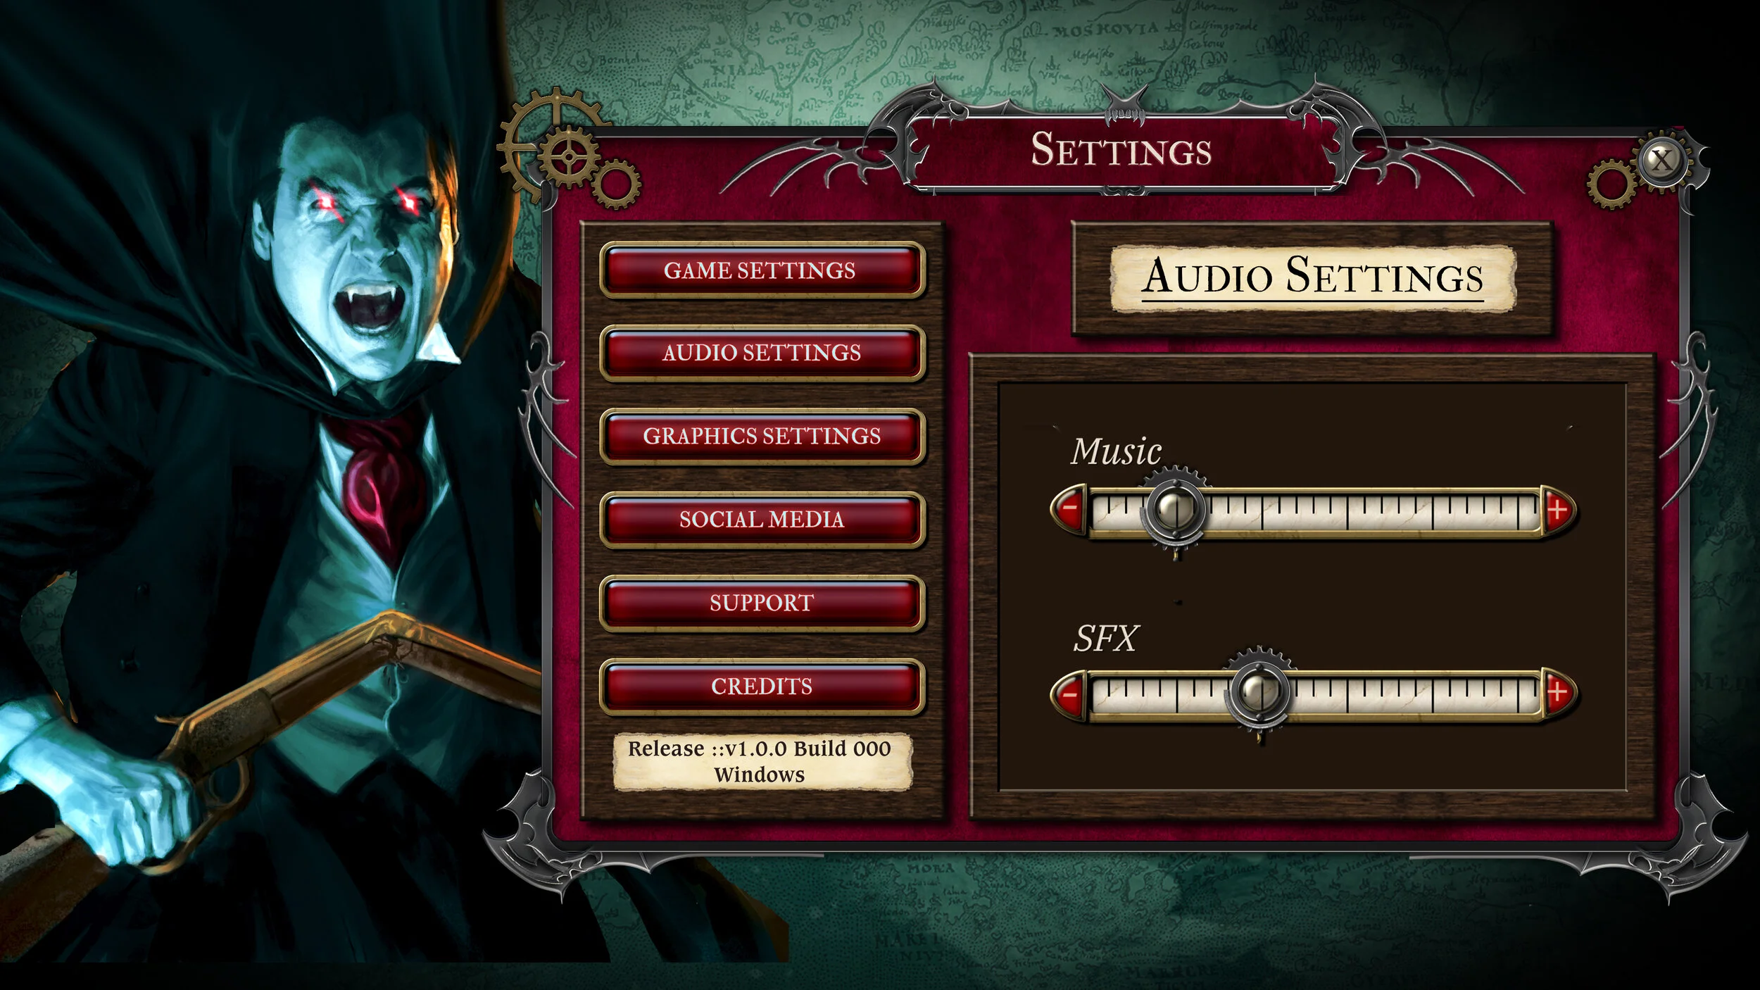The height and width of the screenshot is (990, 1760).
Task: Select the Audio Settings menu button
Action: (x=761, y=353)
